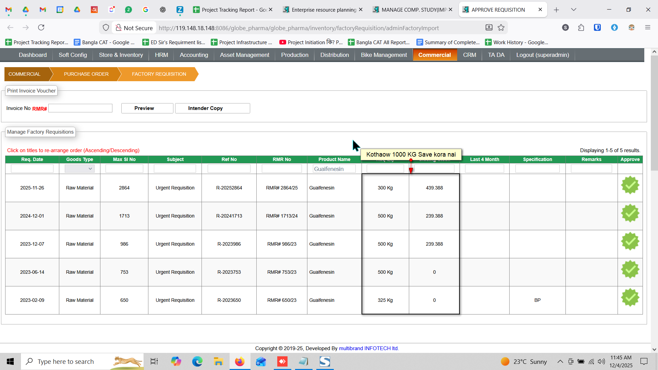Viewport: 658px width, 370px height.
Task: Approve the 2025-11-26 requisition checkmark
Action: (630, 185)
